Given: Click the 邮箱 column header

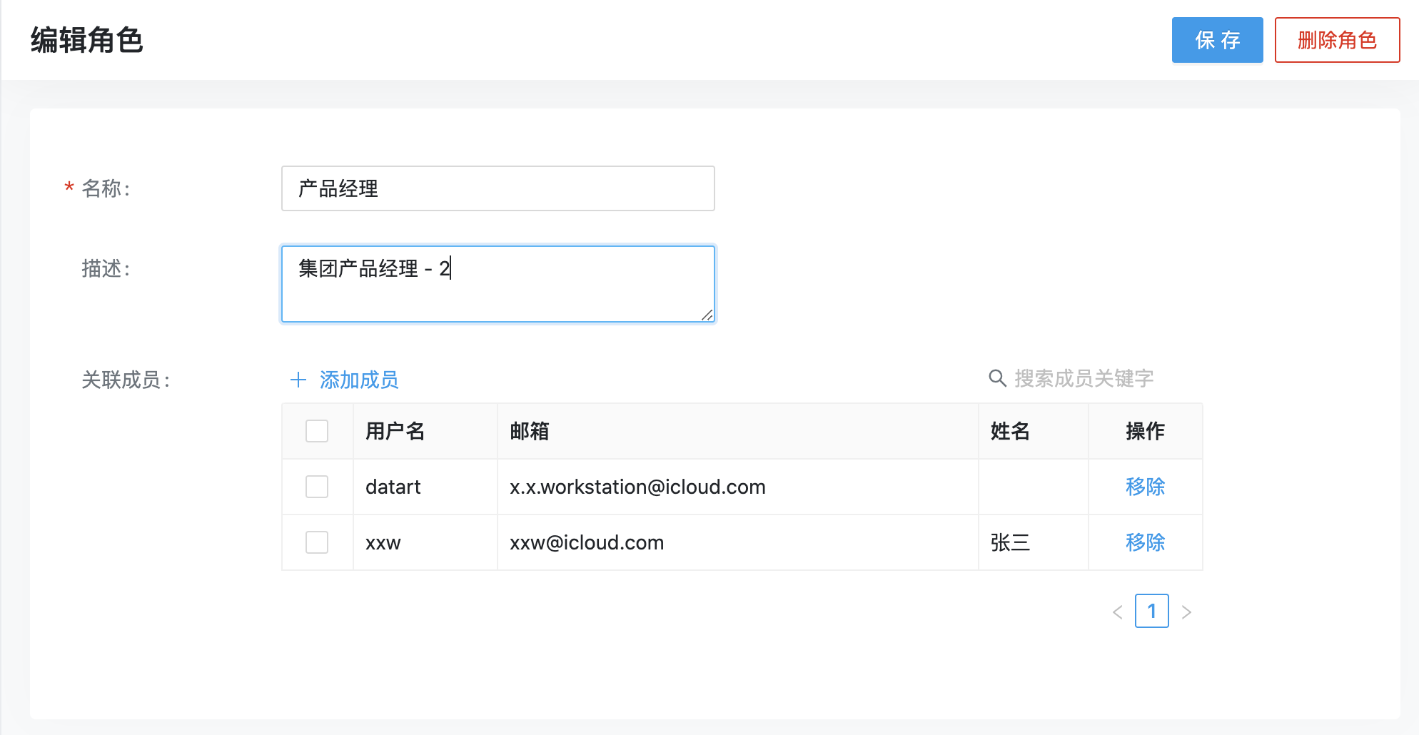Looking at the screenshot, I should (530, 431).
